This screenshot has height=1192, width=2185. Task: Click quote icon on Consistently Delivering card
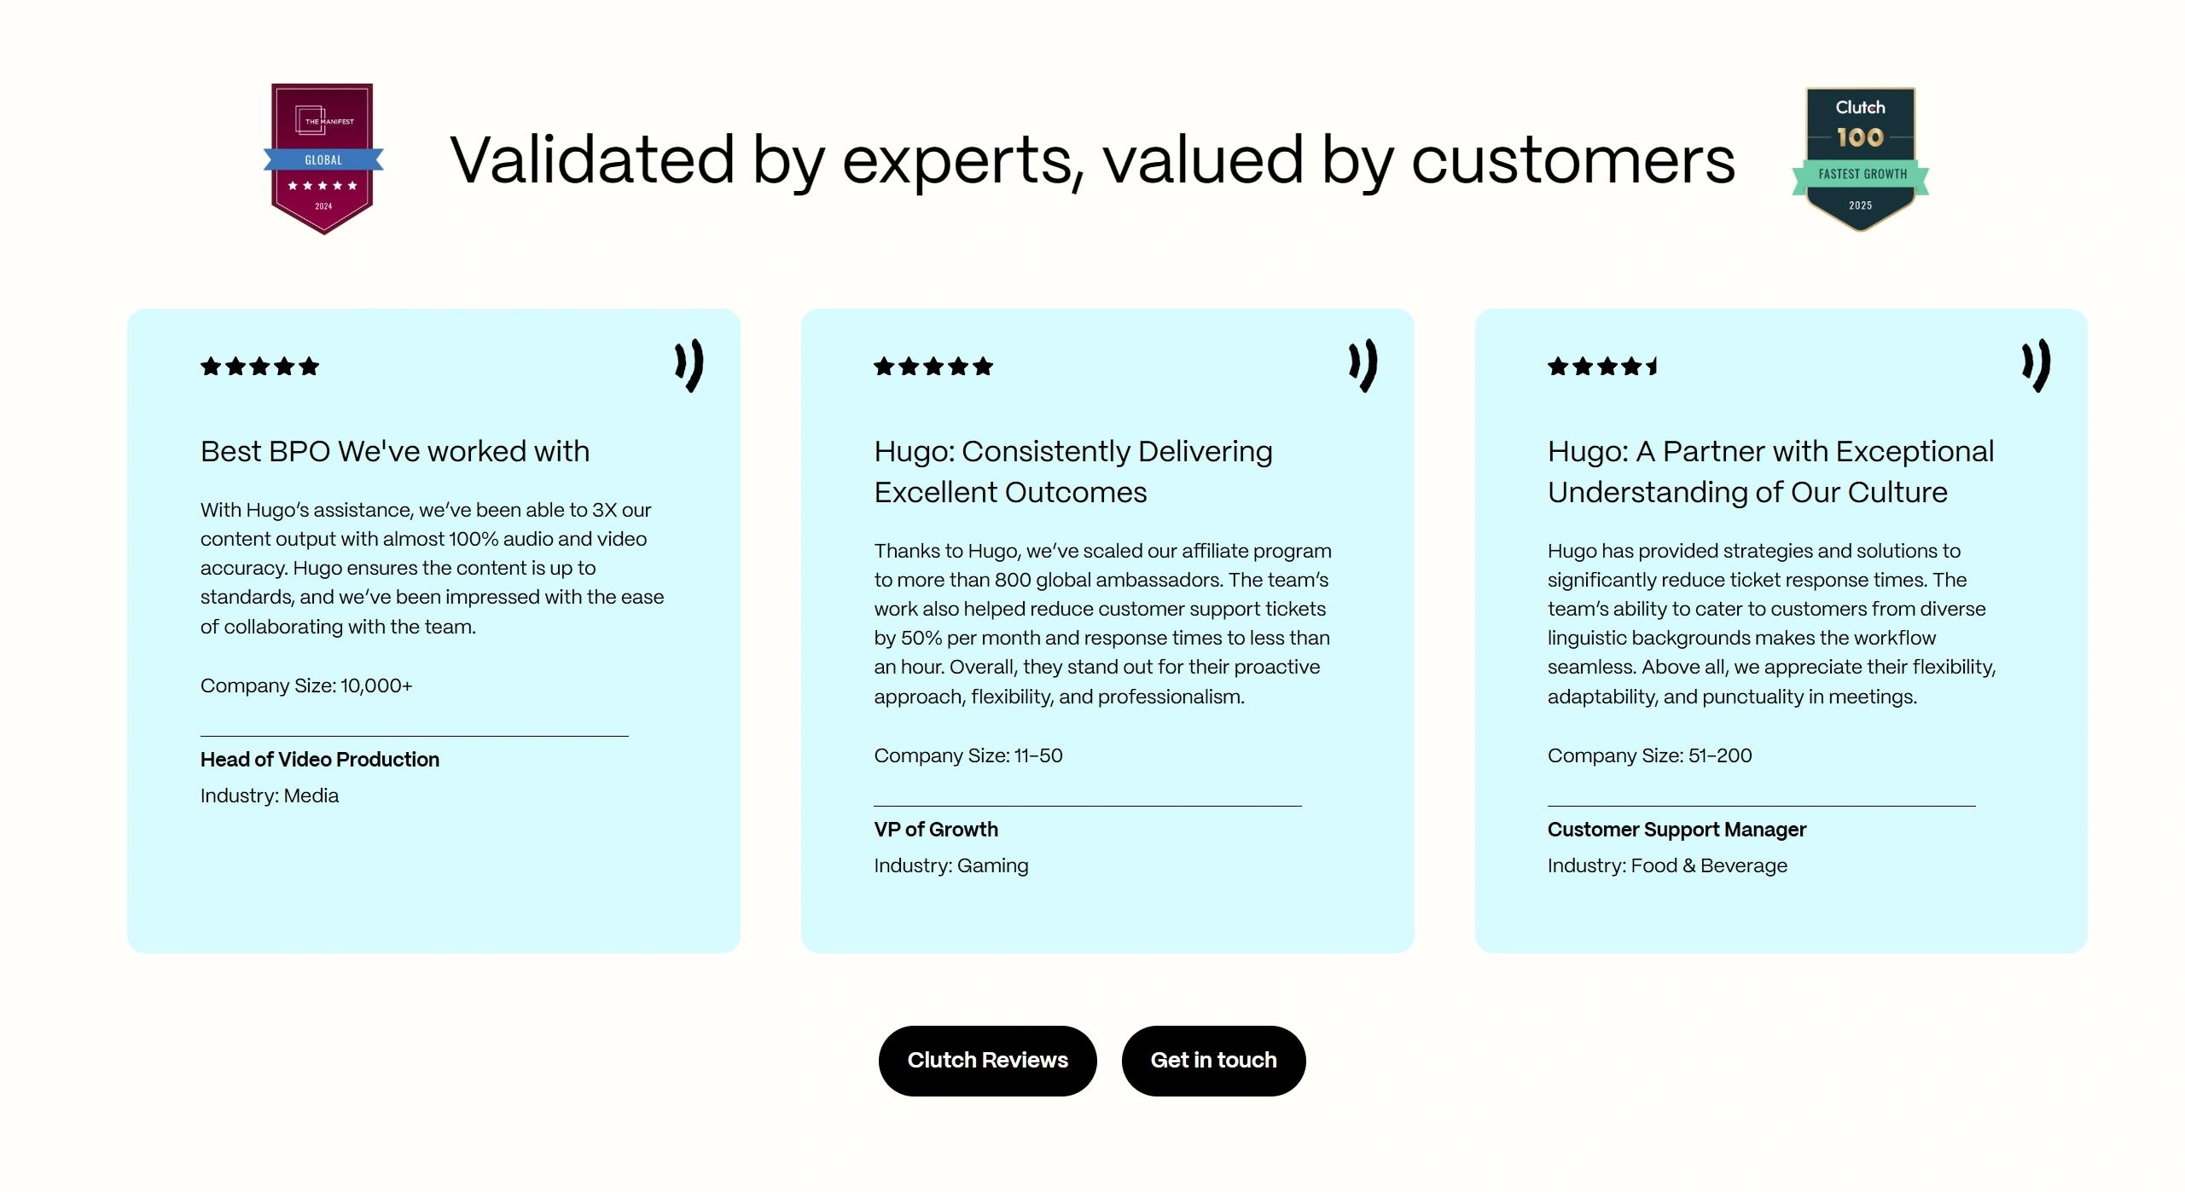coord(1363,366)
